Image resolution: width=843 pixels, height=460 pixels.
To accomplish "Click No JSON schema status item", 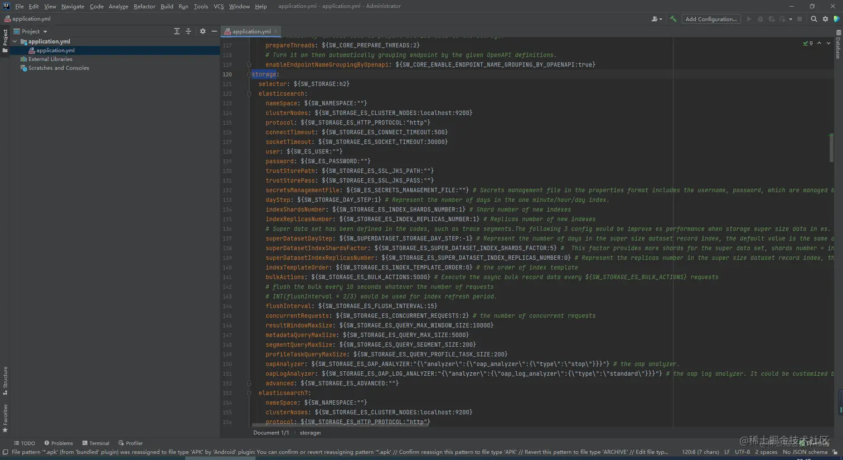I will tap(805, 452).
